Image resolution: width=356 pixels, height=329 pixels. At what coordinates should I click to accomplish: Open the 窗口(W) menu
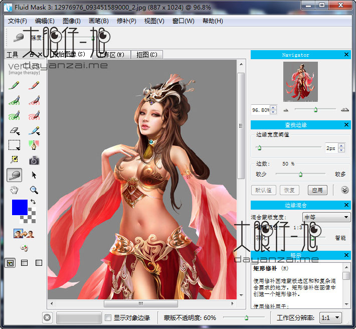183,21
